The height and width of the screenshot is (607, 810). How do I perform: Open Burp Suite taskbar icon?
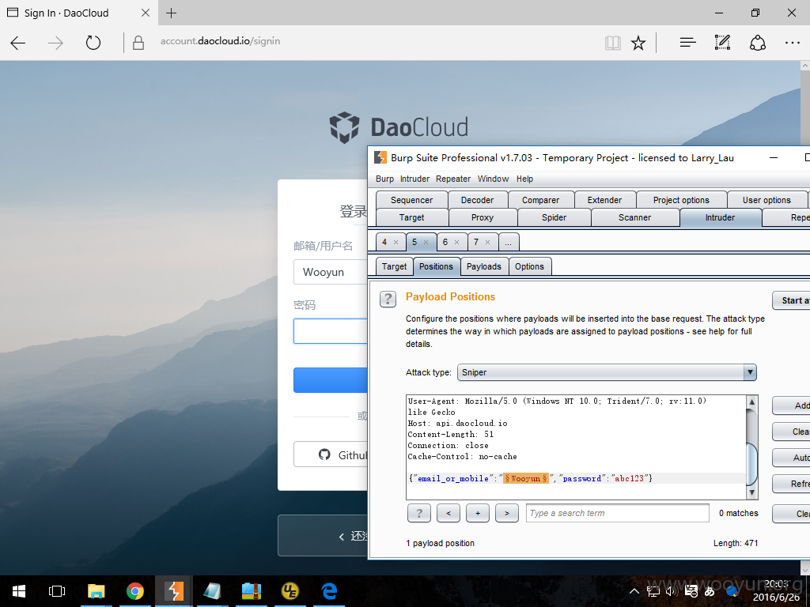(174, 591)
